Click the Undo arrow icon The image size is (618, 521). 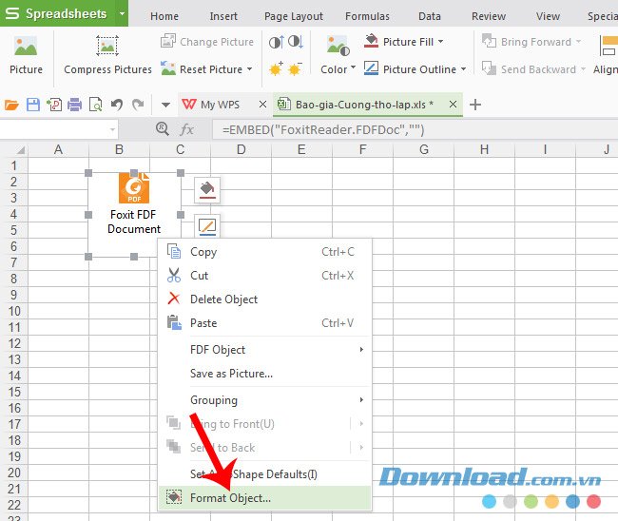point(117,105)
